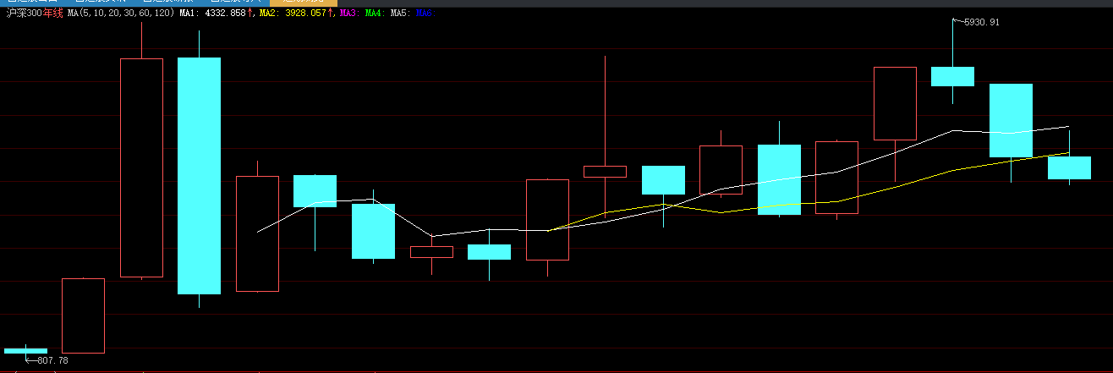Select the green MA4 label
This screenshot has width=1113, height=373.
click(374, 14)
